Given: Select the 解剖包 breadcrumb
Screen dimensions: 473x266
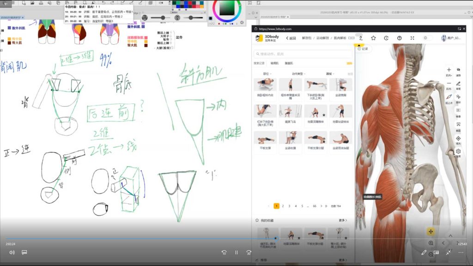Looking at the screenshot, I should pyautogui.click(x=307, y=38).
